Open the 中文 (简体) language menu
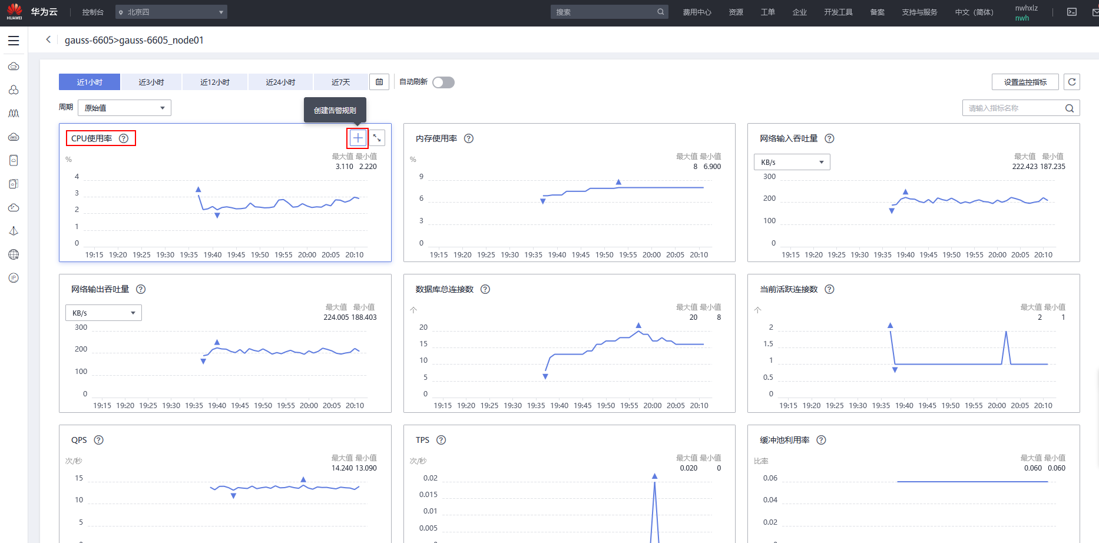 point(974,12)
